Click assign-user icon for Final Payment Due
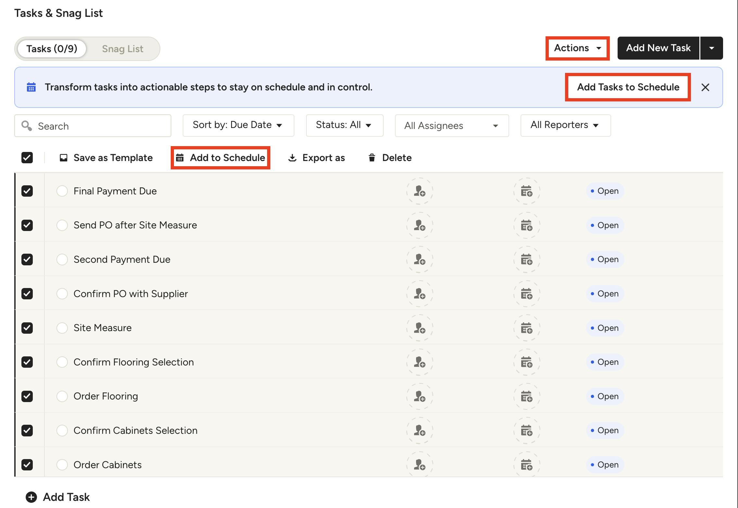The height and width of the screenshot is (508, 738). pyautogui.click(x=420, y=191)
